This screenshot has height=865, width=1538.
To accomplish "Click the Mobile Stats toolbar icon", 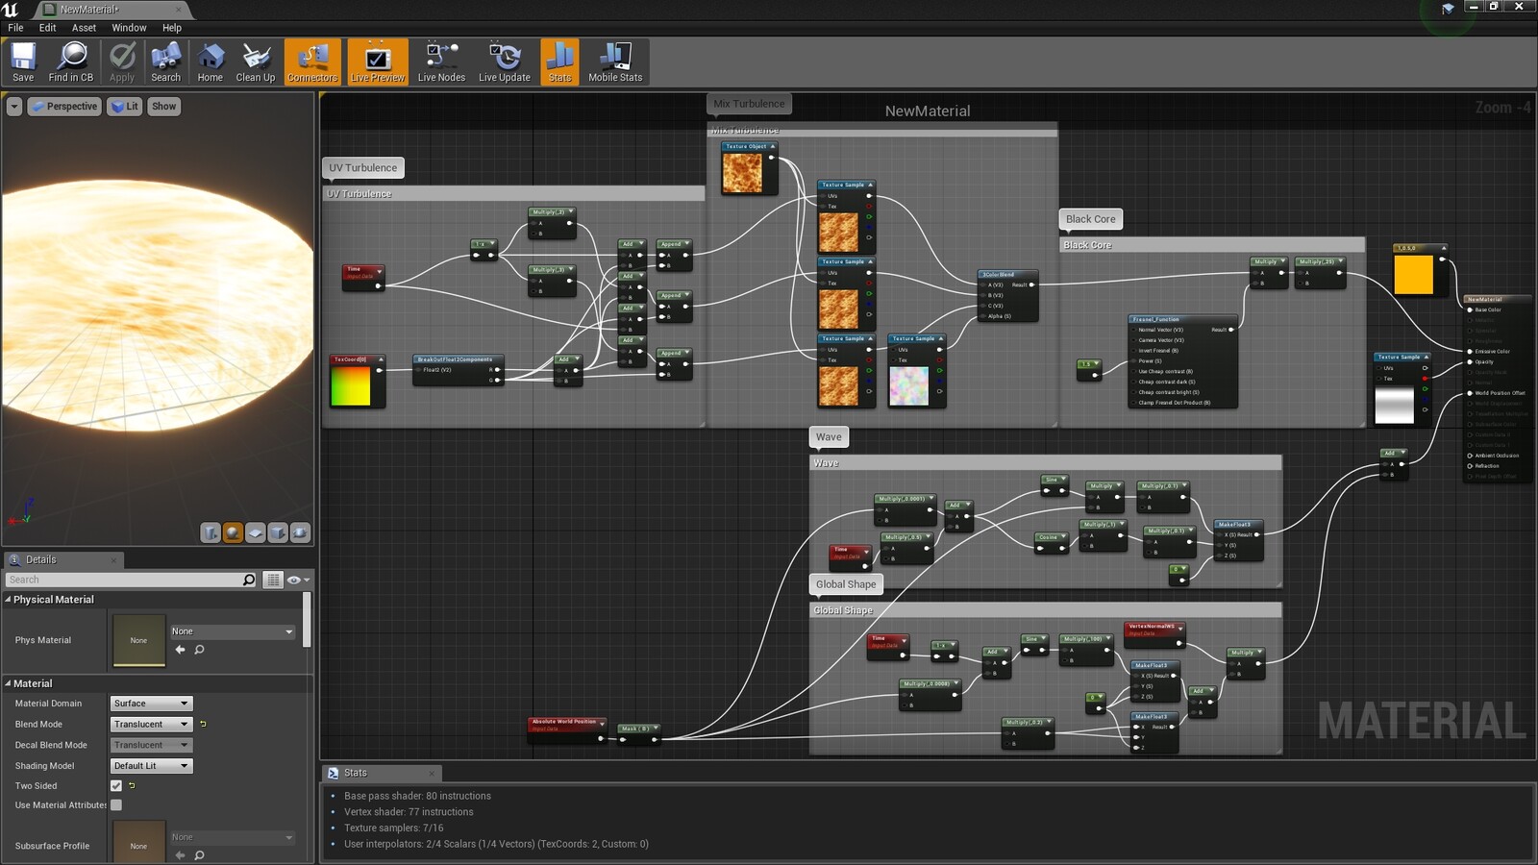I will (x=615, y=62).
